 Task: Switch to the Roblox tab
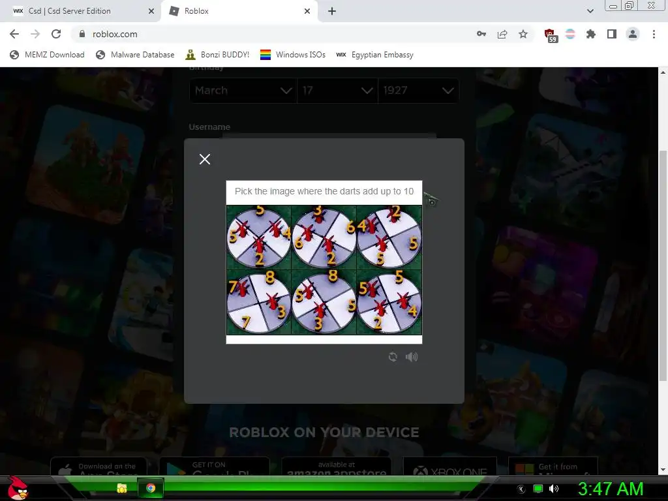[239, 11]
